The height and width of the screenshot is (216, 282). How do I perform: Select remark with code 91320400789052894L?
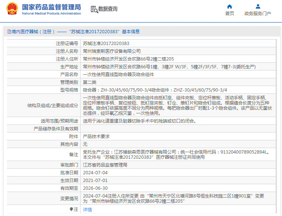point(177,155)
